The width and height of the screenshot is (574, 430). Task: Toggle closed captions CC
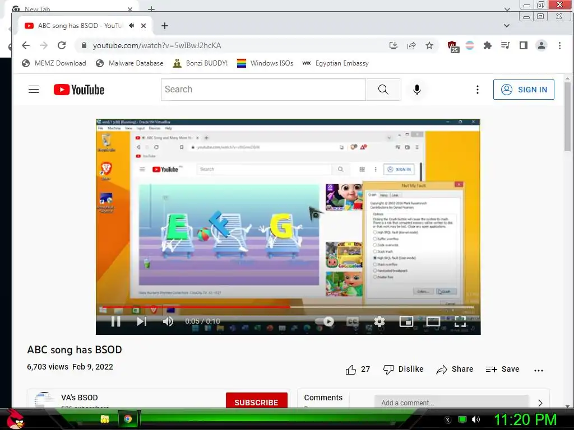[352, 321]
